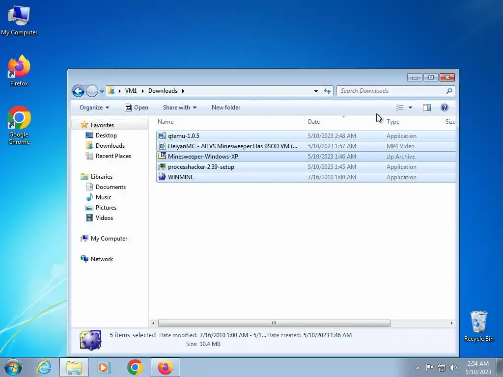Select the WINMINE application
This screenshot has width=503, height=377.
click(x=306, y=177)
